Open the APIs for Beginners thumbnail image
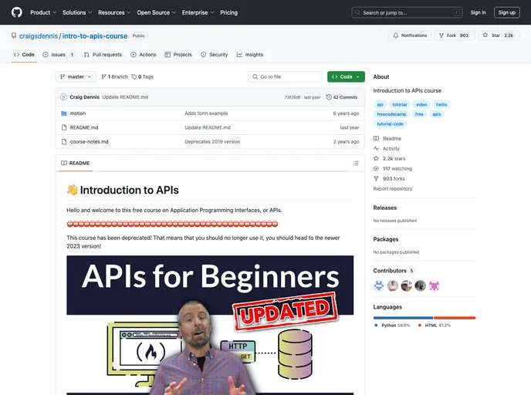The image size is (531, 395). click(210, 325)
